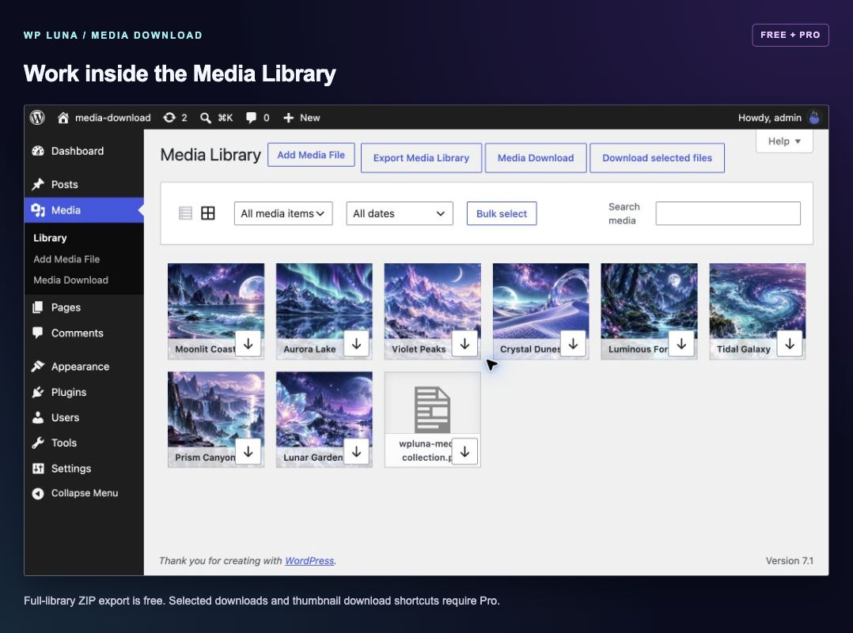Viewport: 853px width, 633px height.
Task: Click the Plugins plug icon
Action: (x=37, y=392)
